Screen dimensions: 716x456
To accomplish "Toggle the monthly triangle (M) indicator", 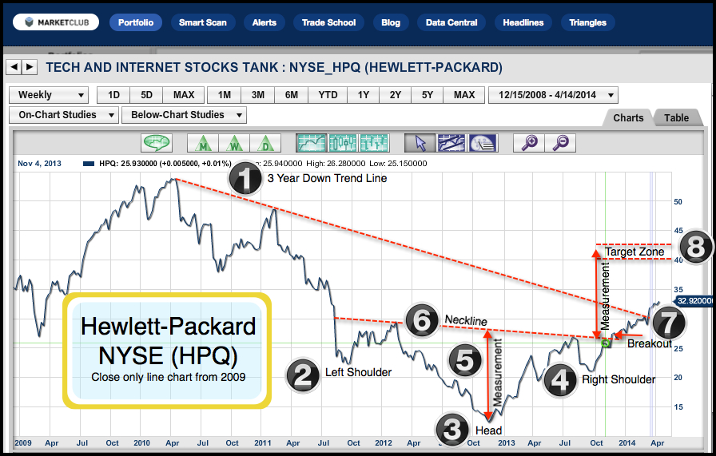I will [203, 143].
